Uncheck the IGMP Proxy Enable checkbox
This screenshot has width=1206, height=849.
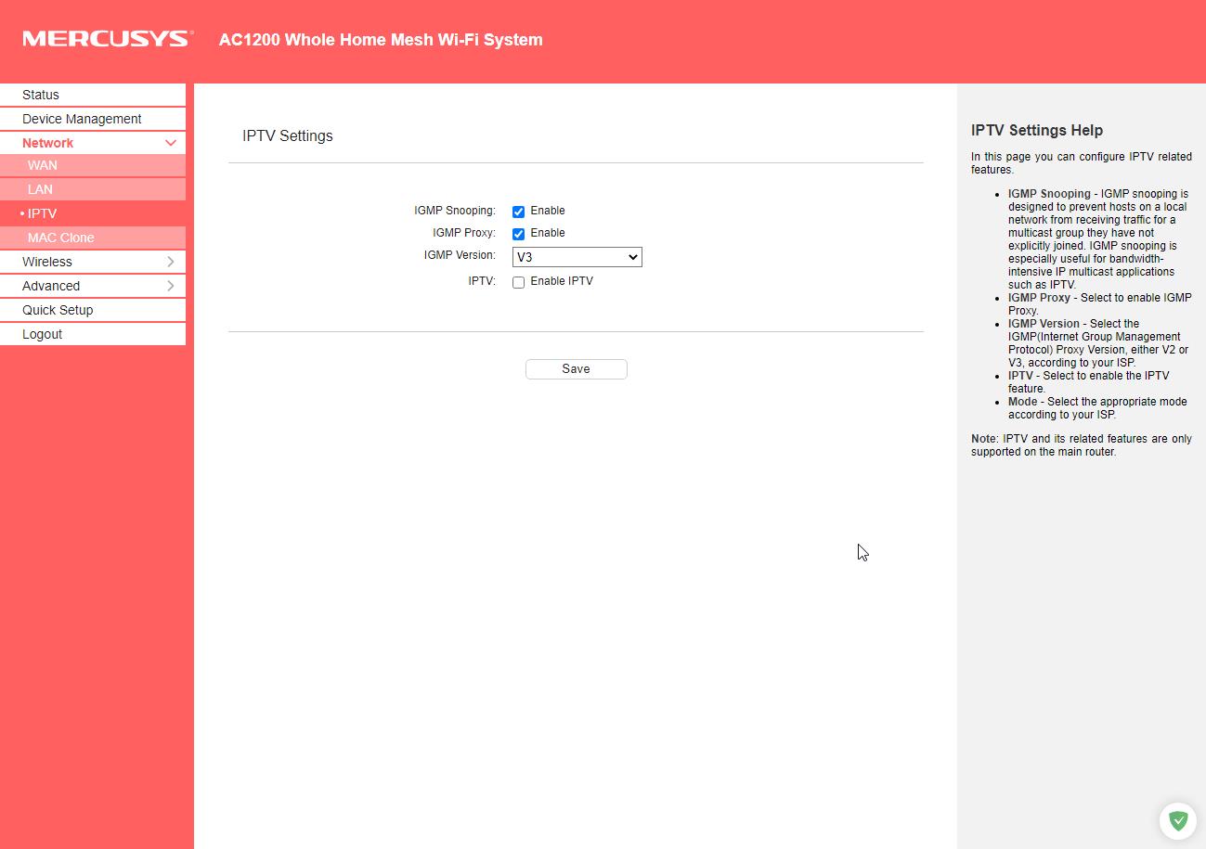click(x=518, y=234)
